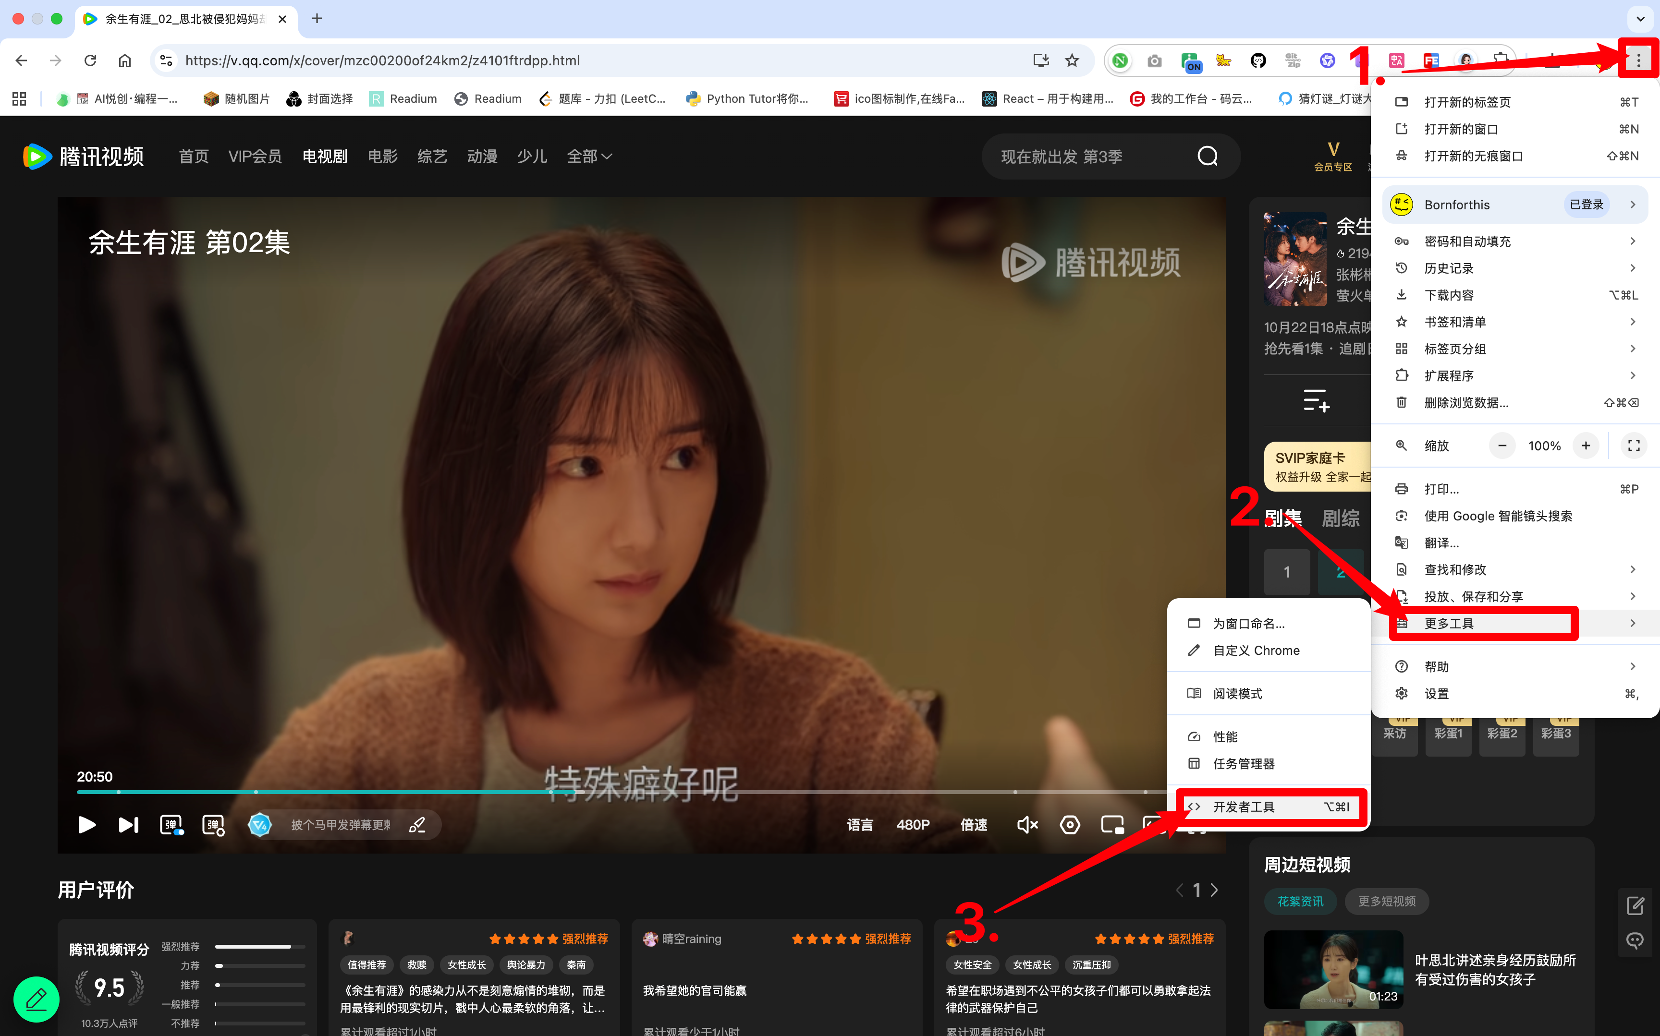Switch to the 花絮资讯 short video tab
The height and width of the screenshot is (1036, 1660).
pos(1299,901)
